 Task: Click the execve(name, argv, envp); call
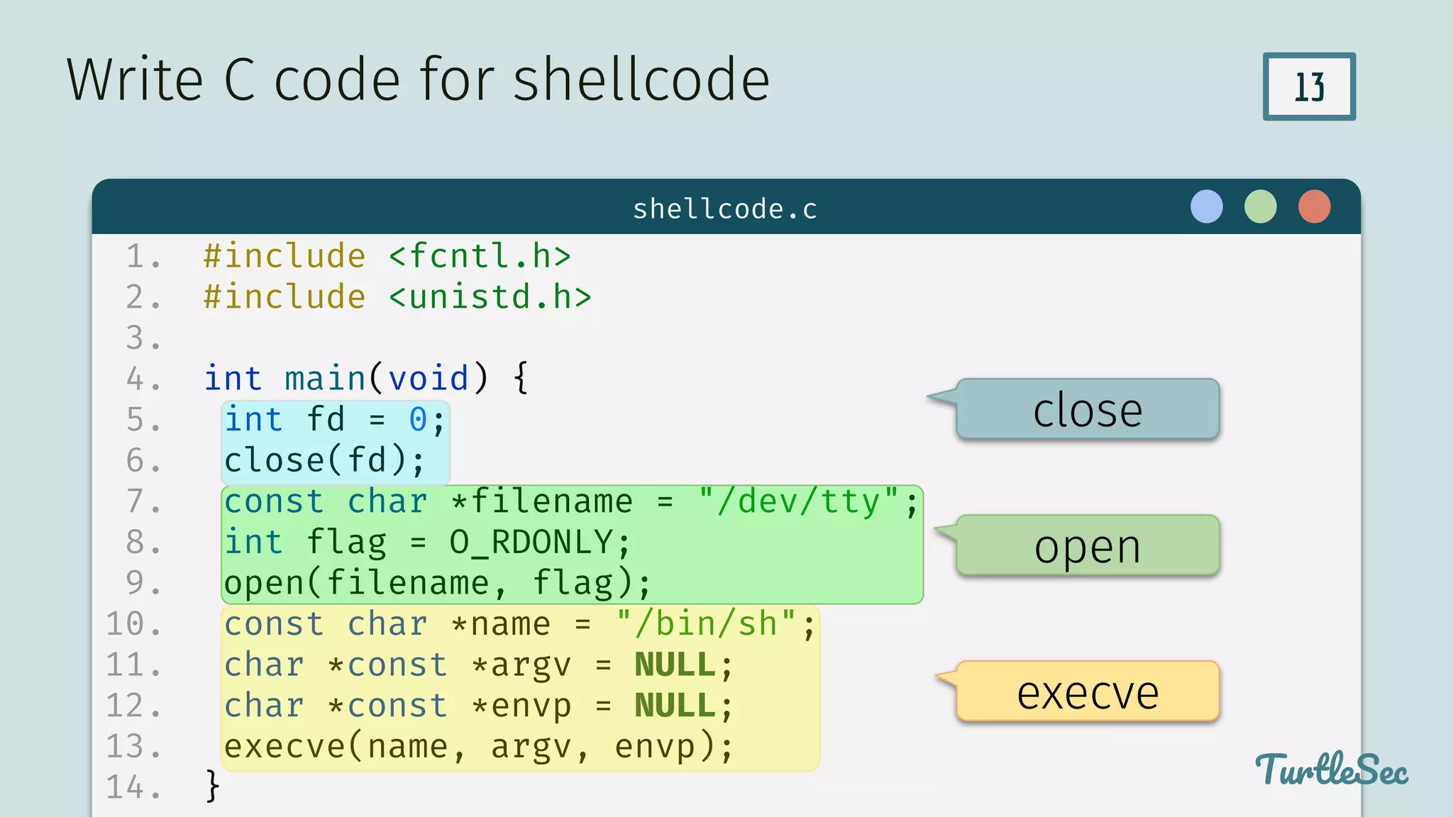[478, 747]
